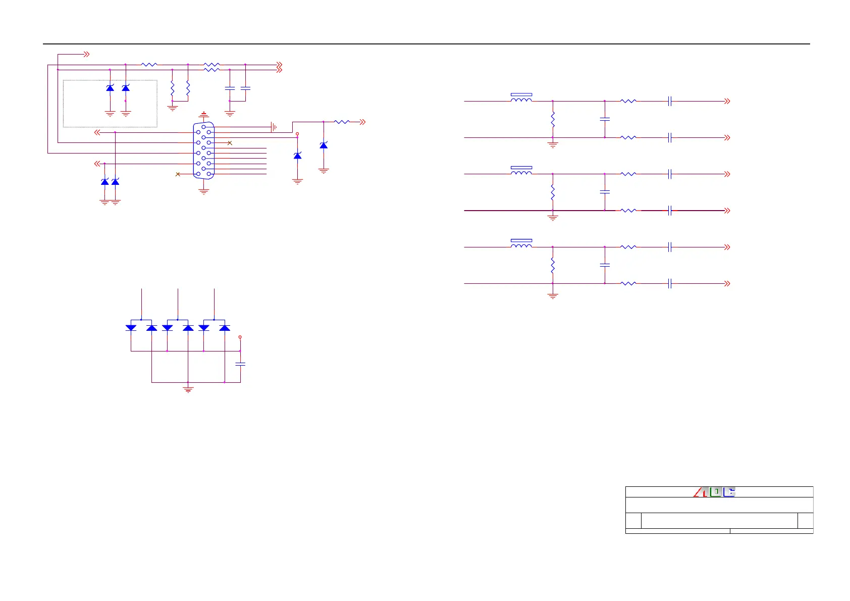Viewport: 850px width, 601px height.
Task: Click the resistor feeding the arrow right of connector
Action: point(342,122)
